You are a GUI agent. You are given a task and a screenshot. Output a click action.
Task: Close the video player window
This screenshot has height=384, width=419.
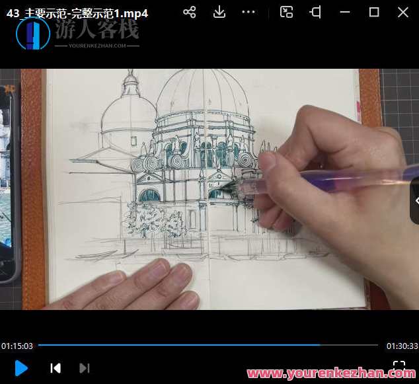click(x=402, y=12)
